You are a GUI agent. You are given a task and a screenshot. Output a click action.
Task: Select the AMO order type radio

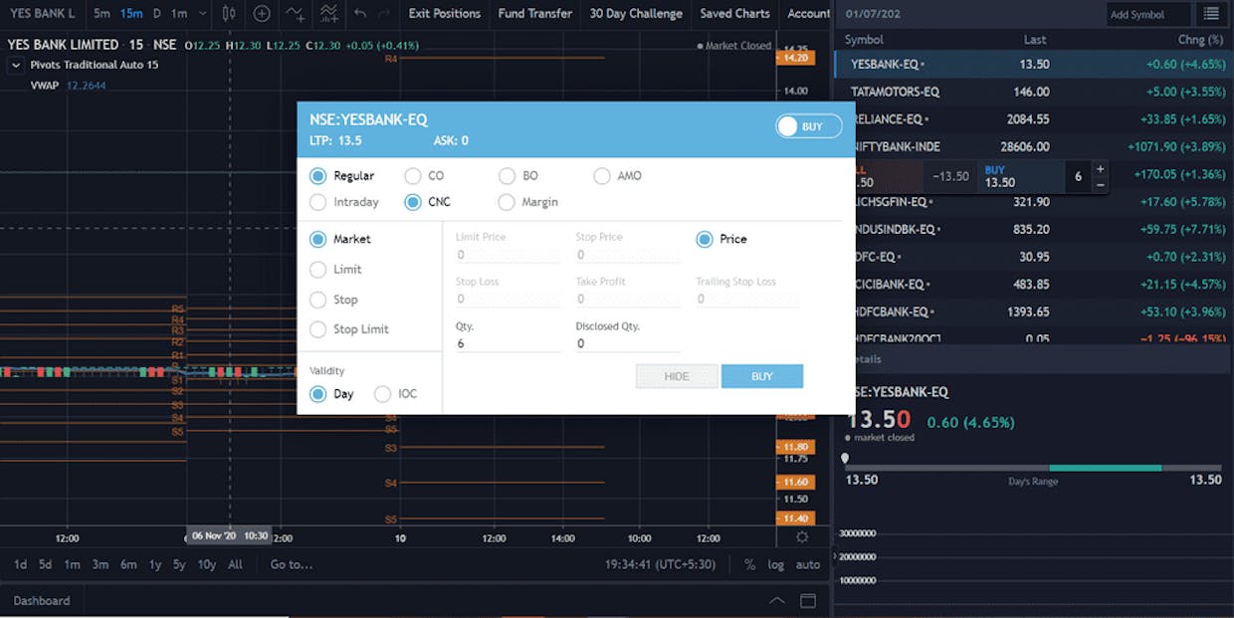[x=601, y=176]
